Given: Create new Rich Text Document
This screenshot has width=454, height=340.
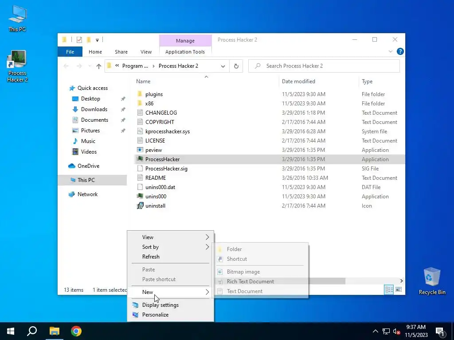Looking at the screenshot, I should [x=261, y=281].
